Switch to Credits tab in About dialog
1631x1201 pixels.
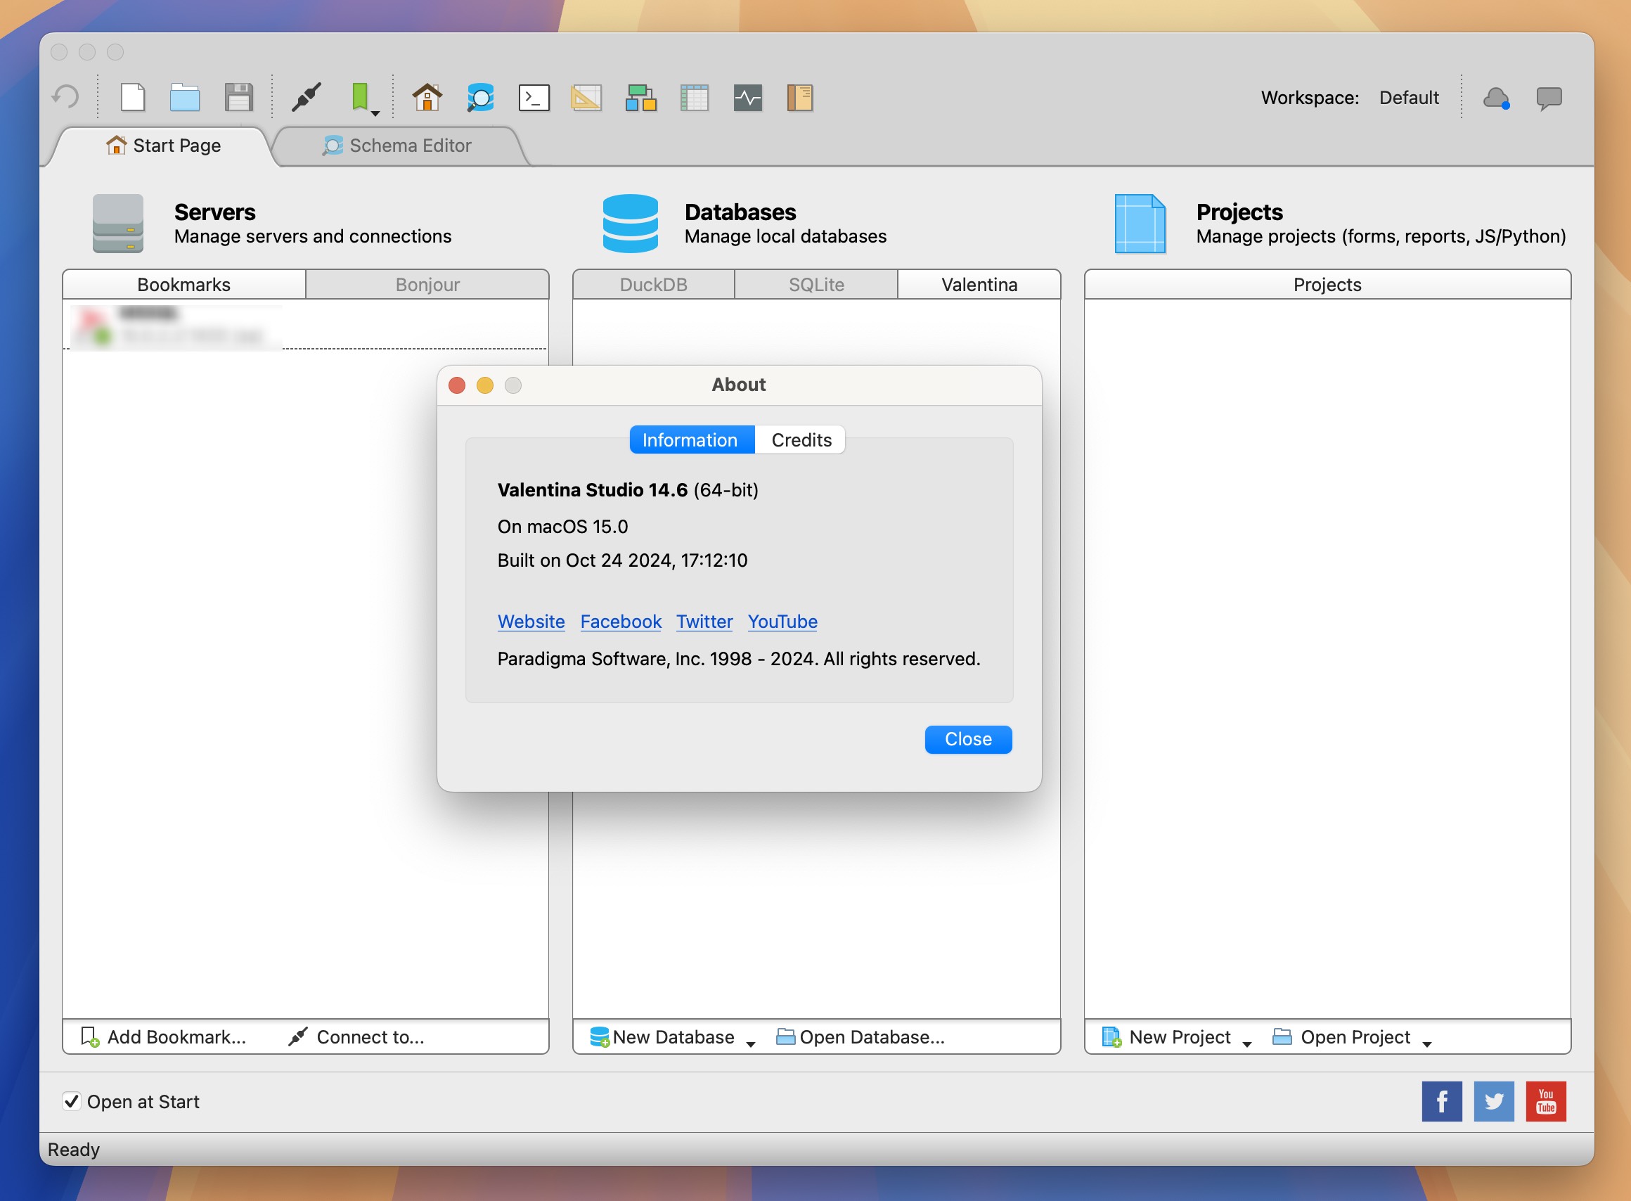[x=801, y=440]
